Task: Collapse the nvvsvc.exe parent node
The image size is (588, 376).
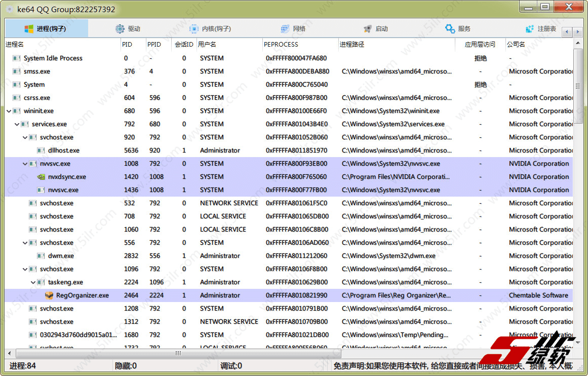Action: tap(25, 164)
